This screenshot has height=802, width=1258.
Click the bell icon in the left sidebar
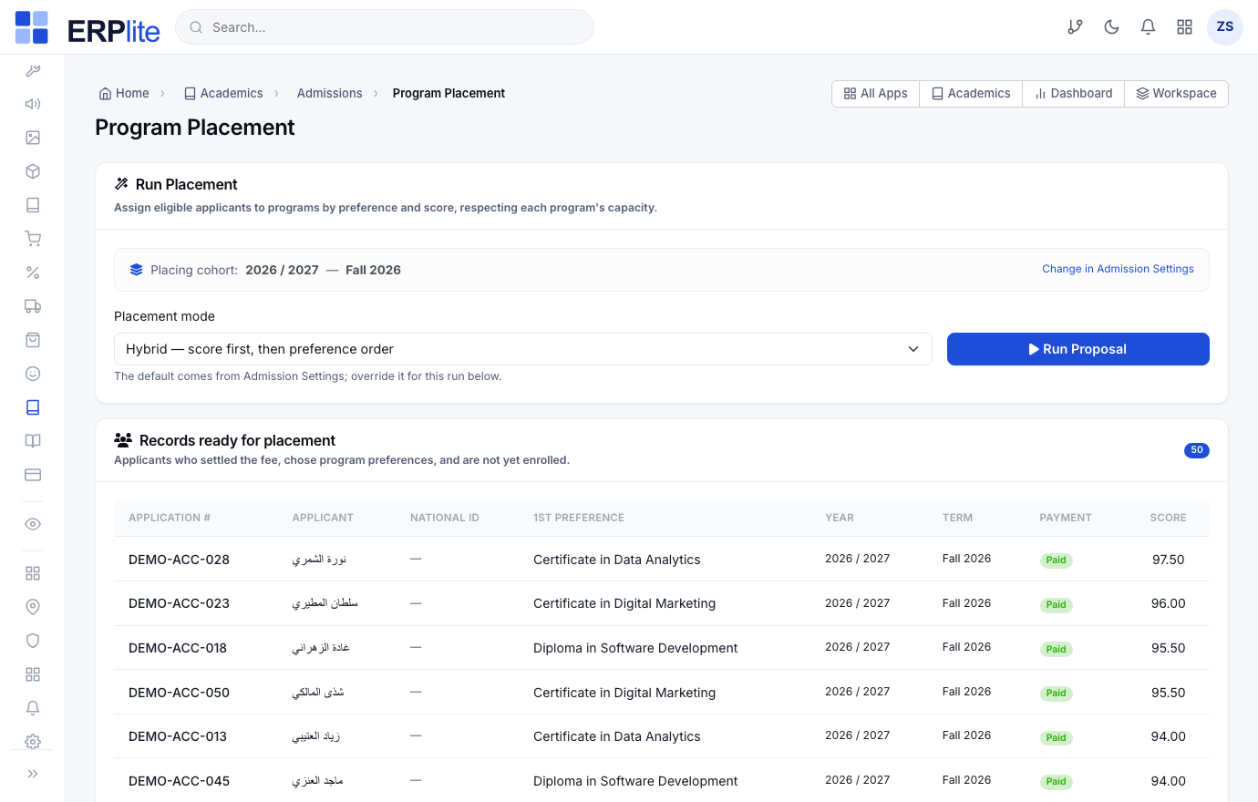(x=33, y=708)
